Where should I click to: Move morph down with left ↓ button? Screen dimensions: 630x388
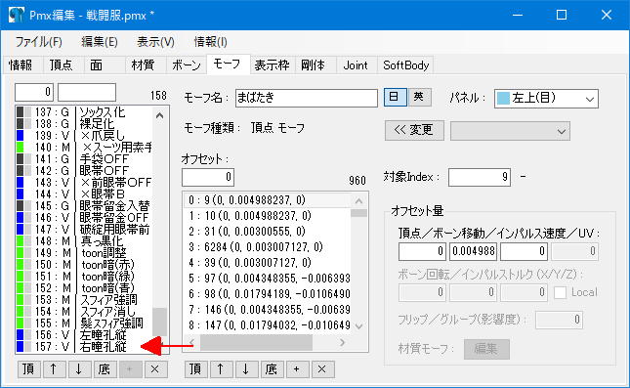(79, 369)
